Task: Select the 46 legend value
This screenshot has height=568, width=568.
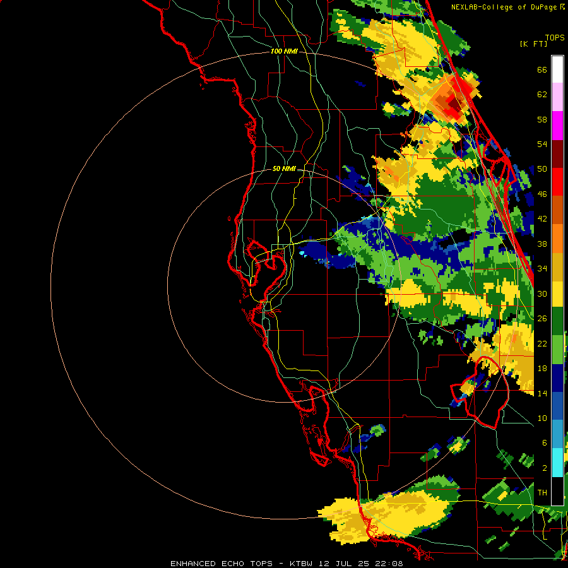Action: 542,194
